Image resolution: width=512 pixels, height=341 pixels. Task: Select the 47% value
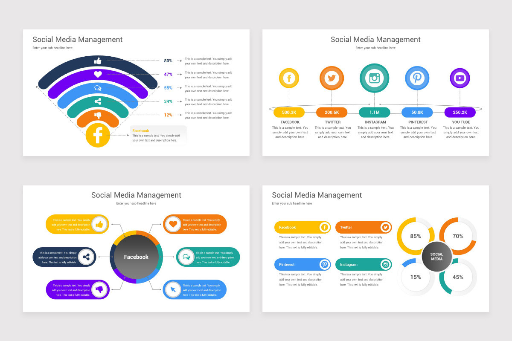click(x=168, y=75)
